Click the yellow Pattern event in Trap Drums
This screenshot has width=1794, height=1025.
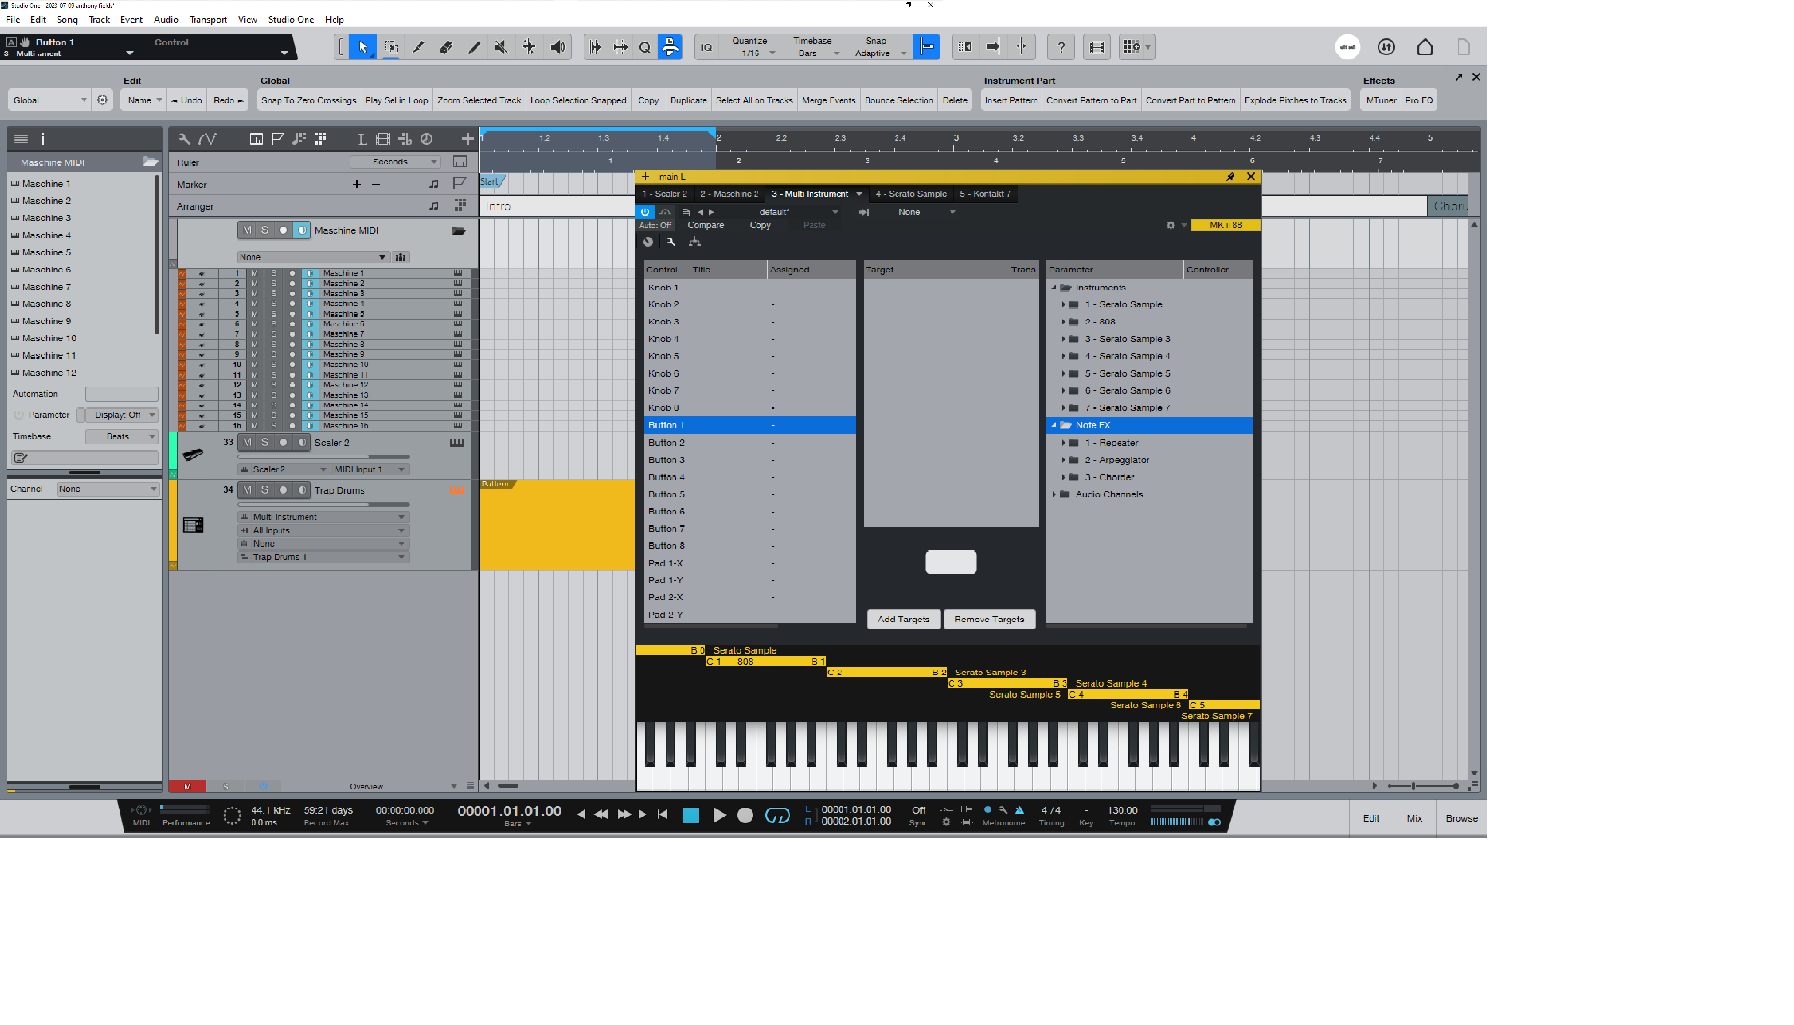557,524
